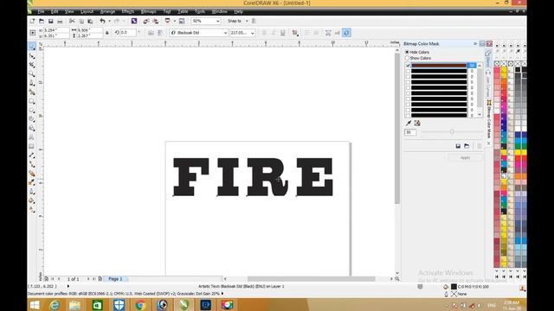Image resolution: width=554 pixels, height=311 pixels.
Task: Click the Open file icon in the toolbar
Action: pyautogui.click(x=42, y=21)
